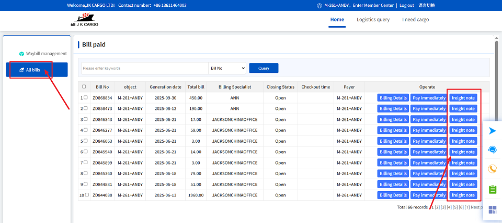
Task: Open the I need cargo tab
Action: 415,20
